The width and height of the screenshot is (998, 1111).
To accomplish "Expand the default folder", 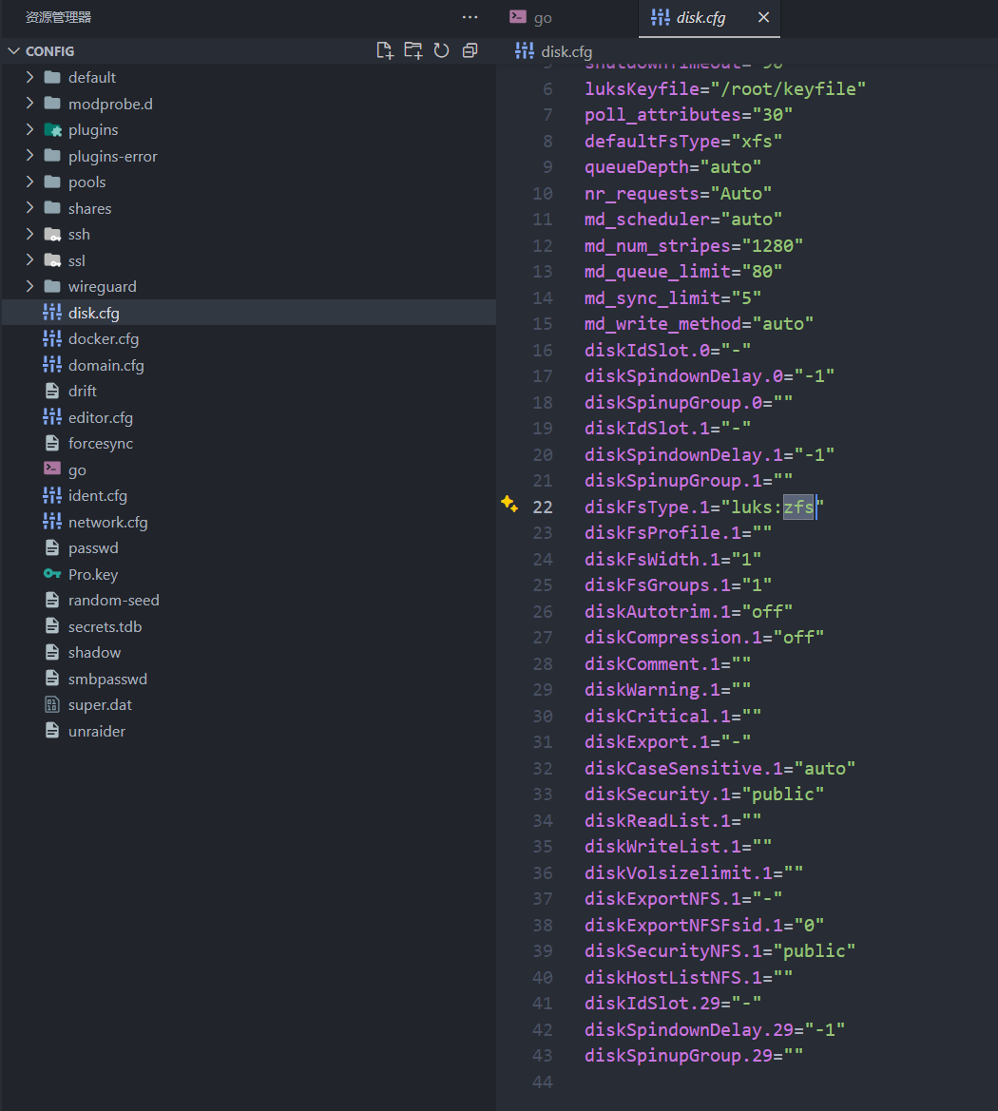I will pyautogui.click(x=29, y=77).
